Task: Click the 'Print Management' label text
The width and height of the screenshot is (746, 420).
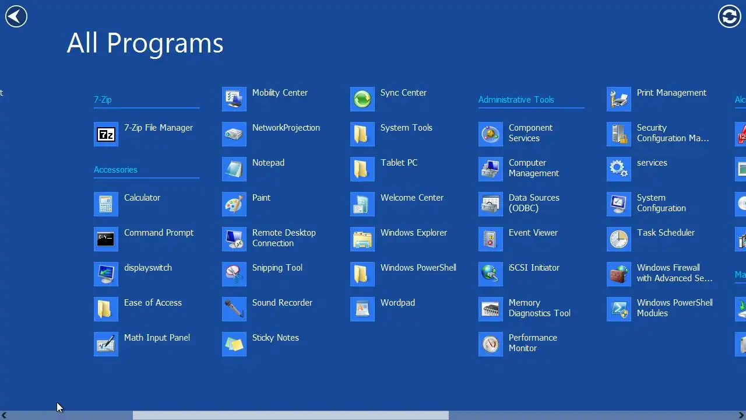Action: [671, 93]
